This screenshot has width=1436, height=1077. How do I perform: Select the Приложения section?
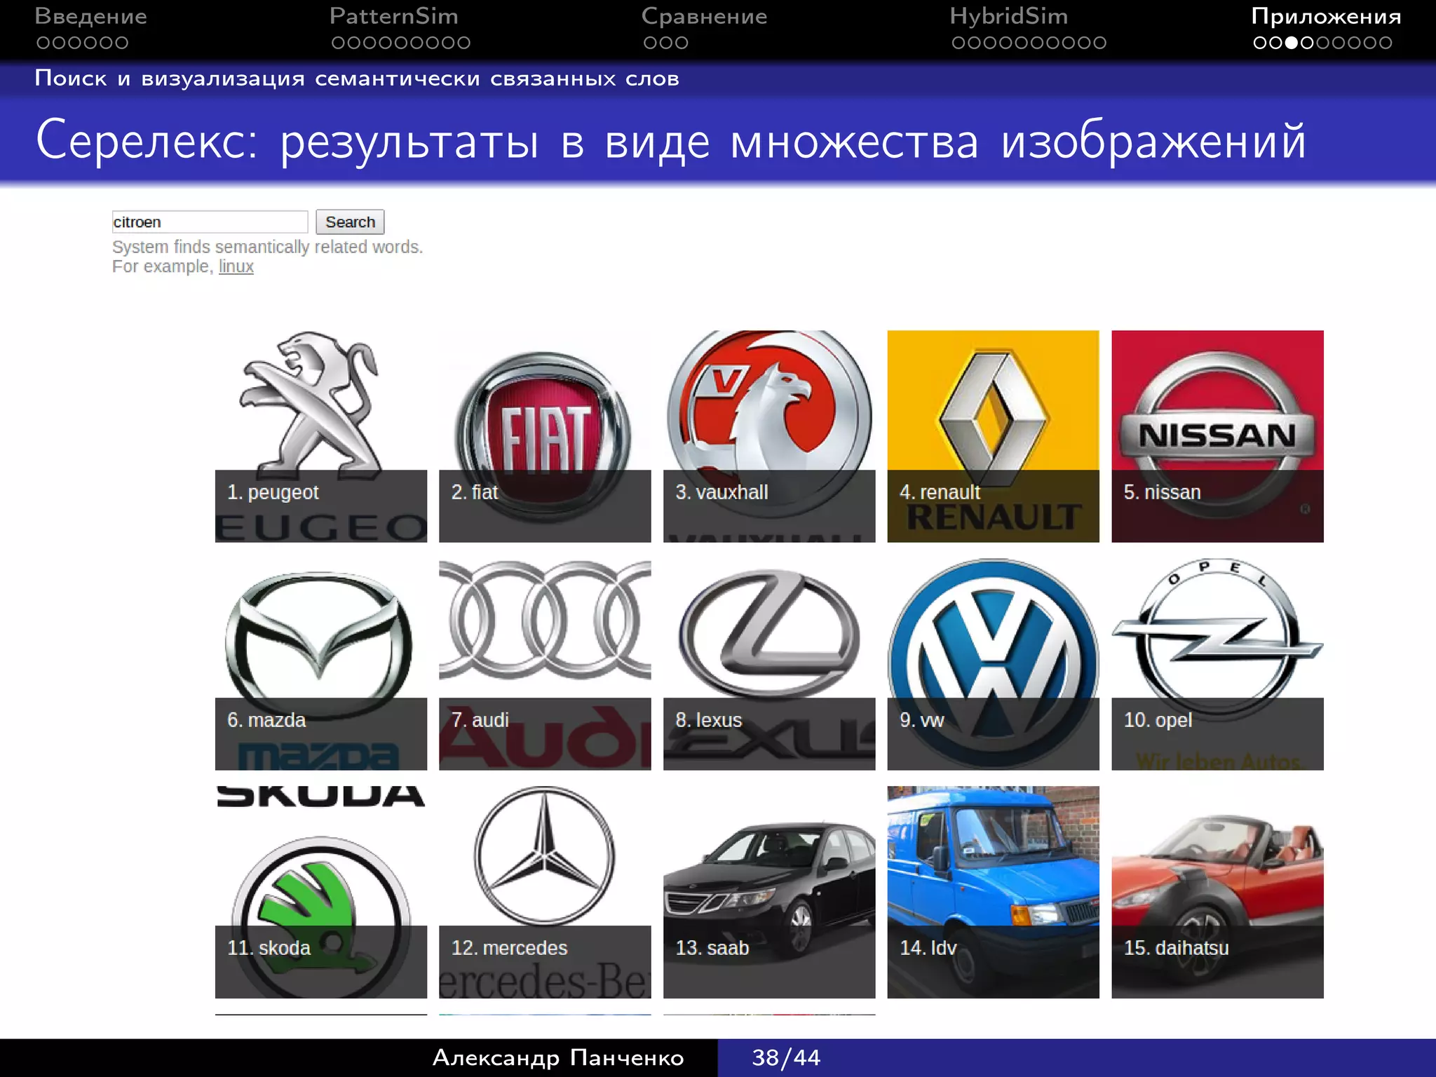pyautogui.click(x=1326, y=16)
